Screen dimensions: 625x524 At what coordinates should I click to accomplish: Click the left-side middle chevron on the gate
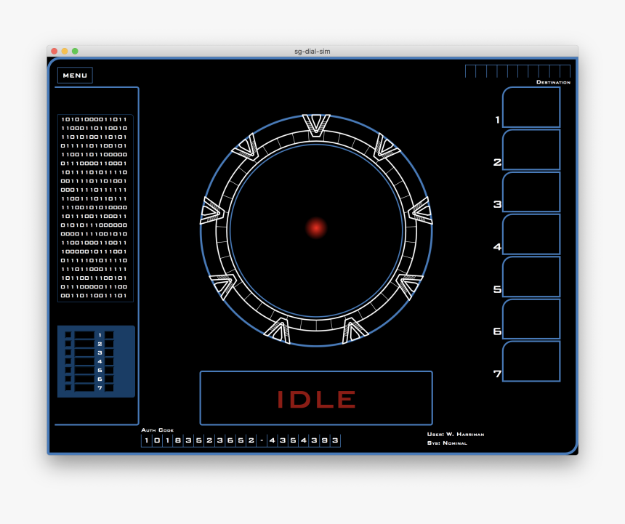212,211
